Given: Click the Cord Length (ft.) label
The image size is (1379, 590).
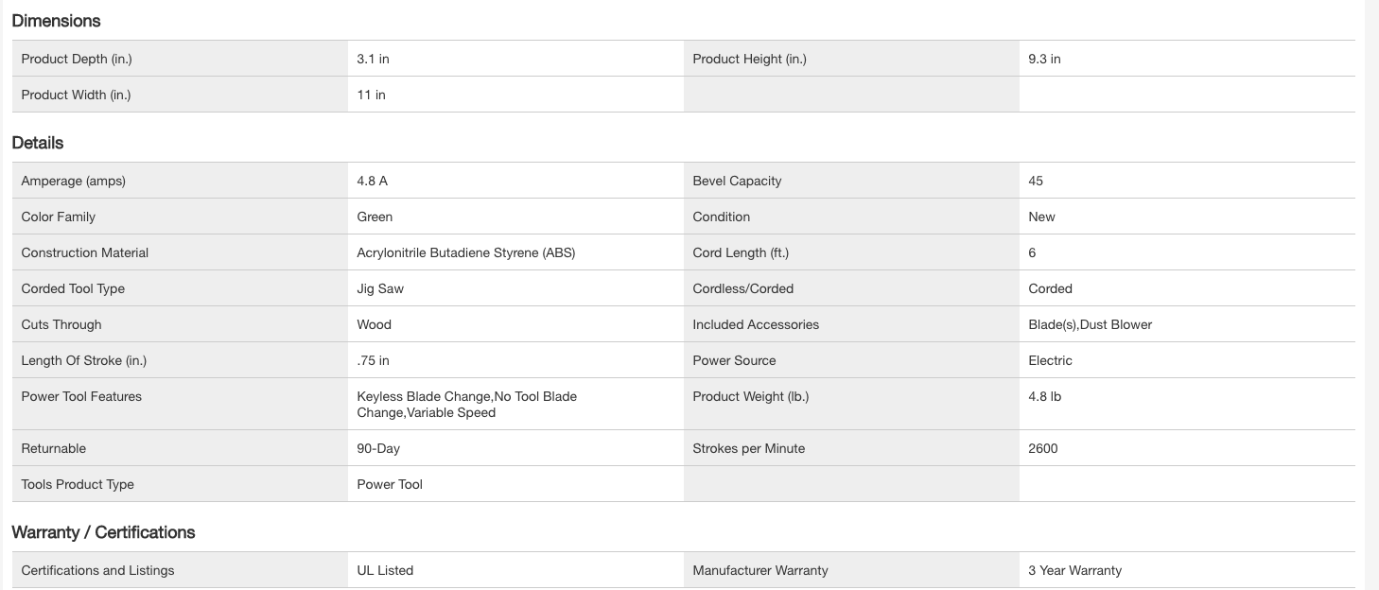Looking at the screenshot, I should (x=740, y=252).
